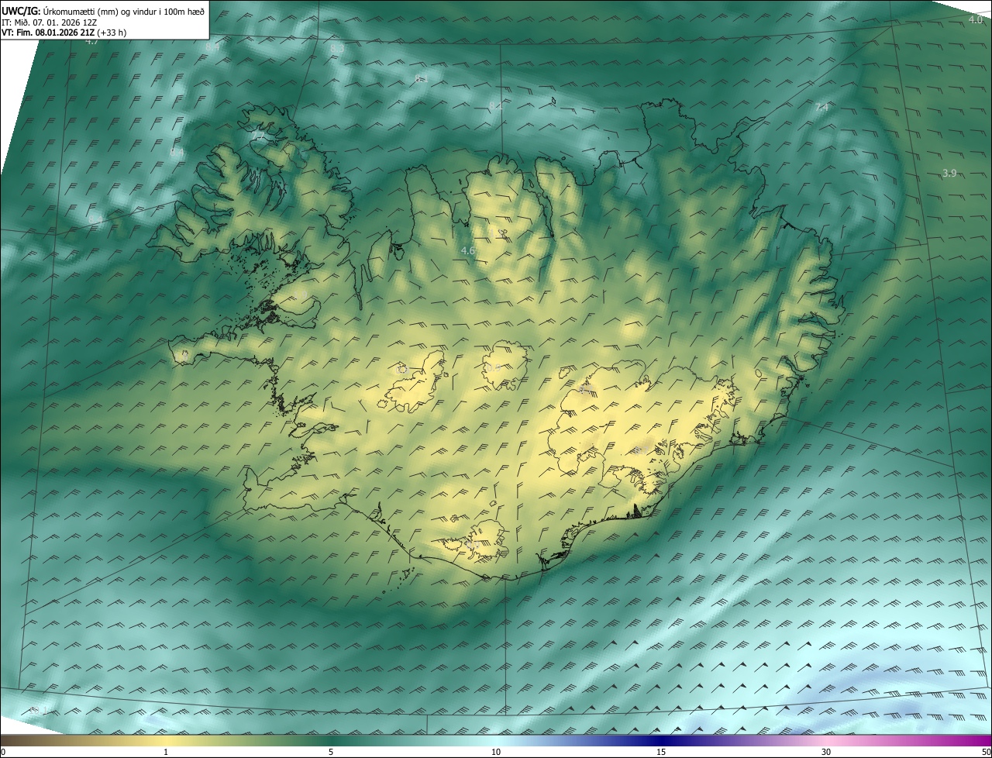The width and height of the screenshot is (992, 758).
Task: Click the '5' tick on the color scale
Action: [x=331, y=752]
